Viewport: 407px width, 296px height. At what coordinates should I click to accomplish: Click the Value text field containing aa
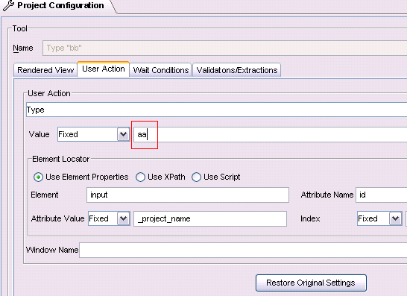[270, 134]
